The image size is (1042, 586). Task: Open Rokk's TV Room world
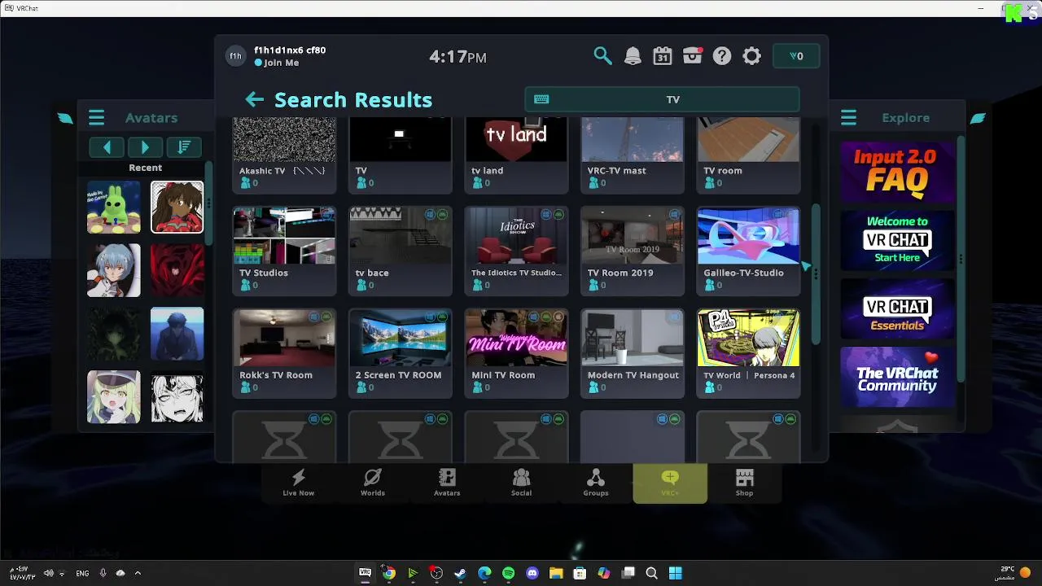pyautogui.click(x=284, y=353)
